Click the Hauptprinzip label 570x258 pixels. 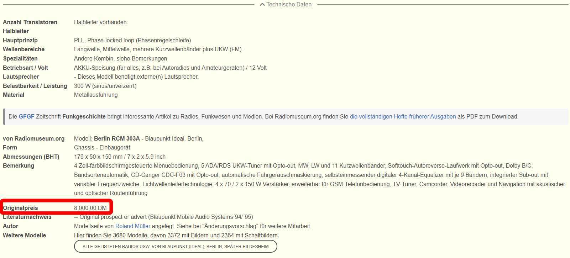pyautogui.click(x=20, y=41)
